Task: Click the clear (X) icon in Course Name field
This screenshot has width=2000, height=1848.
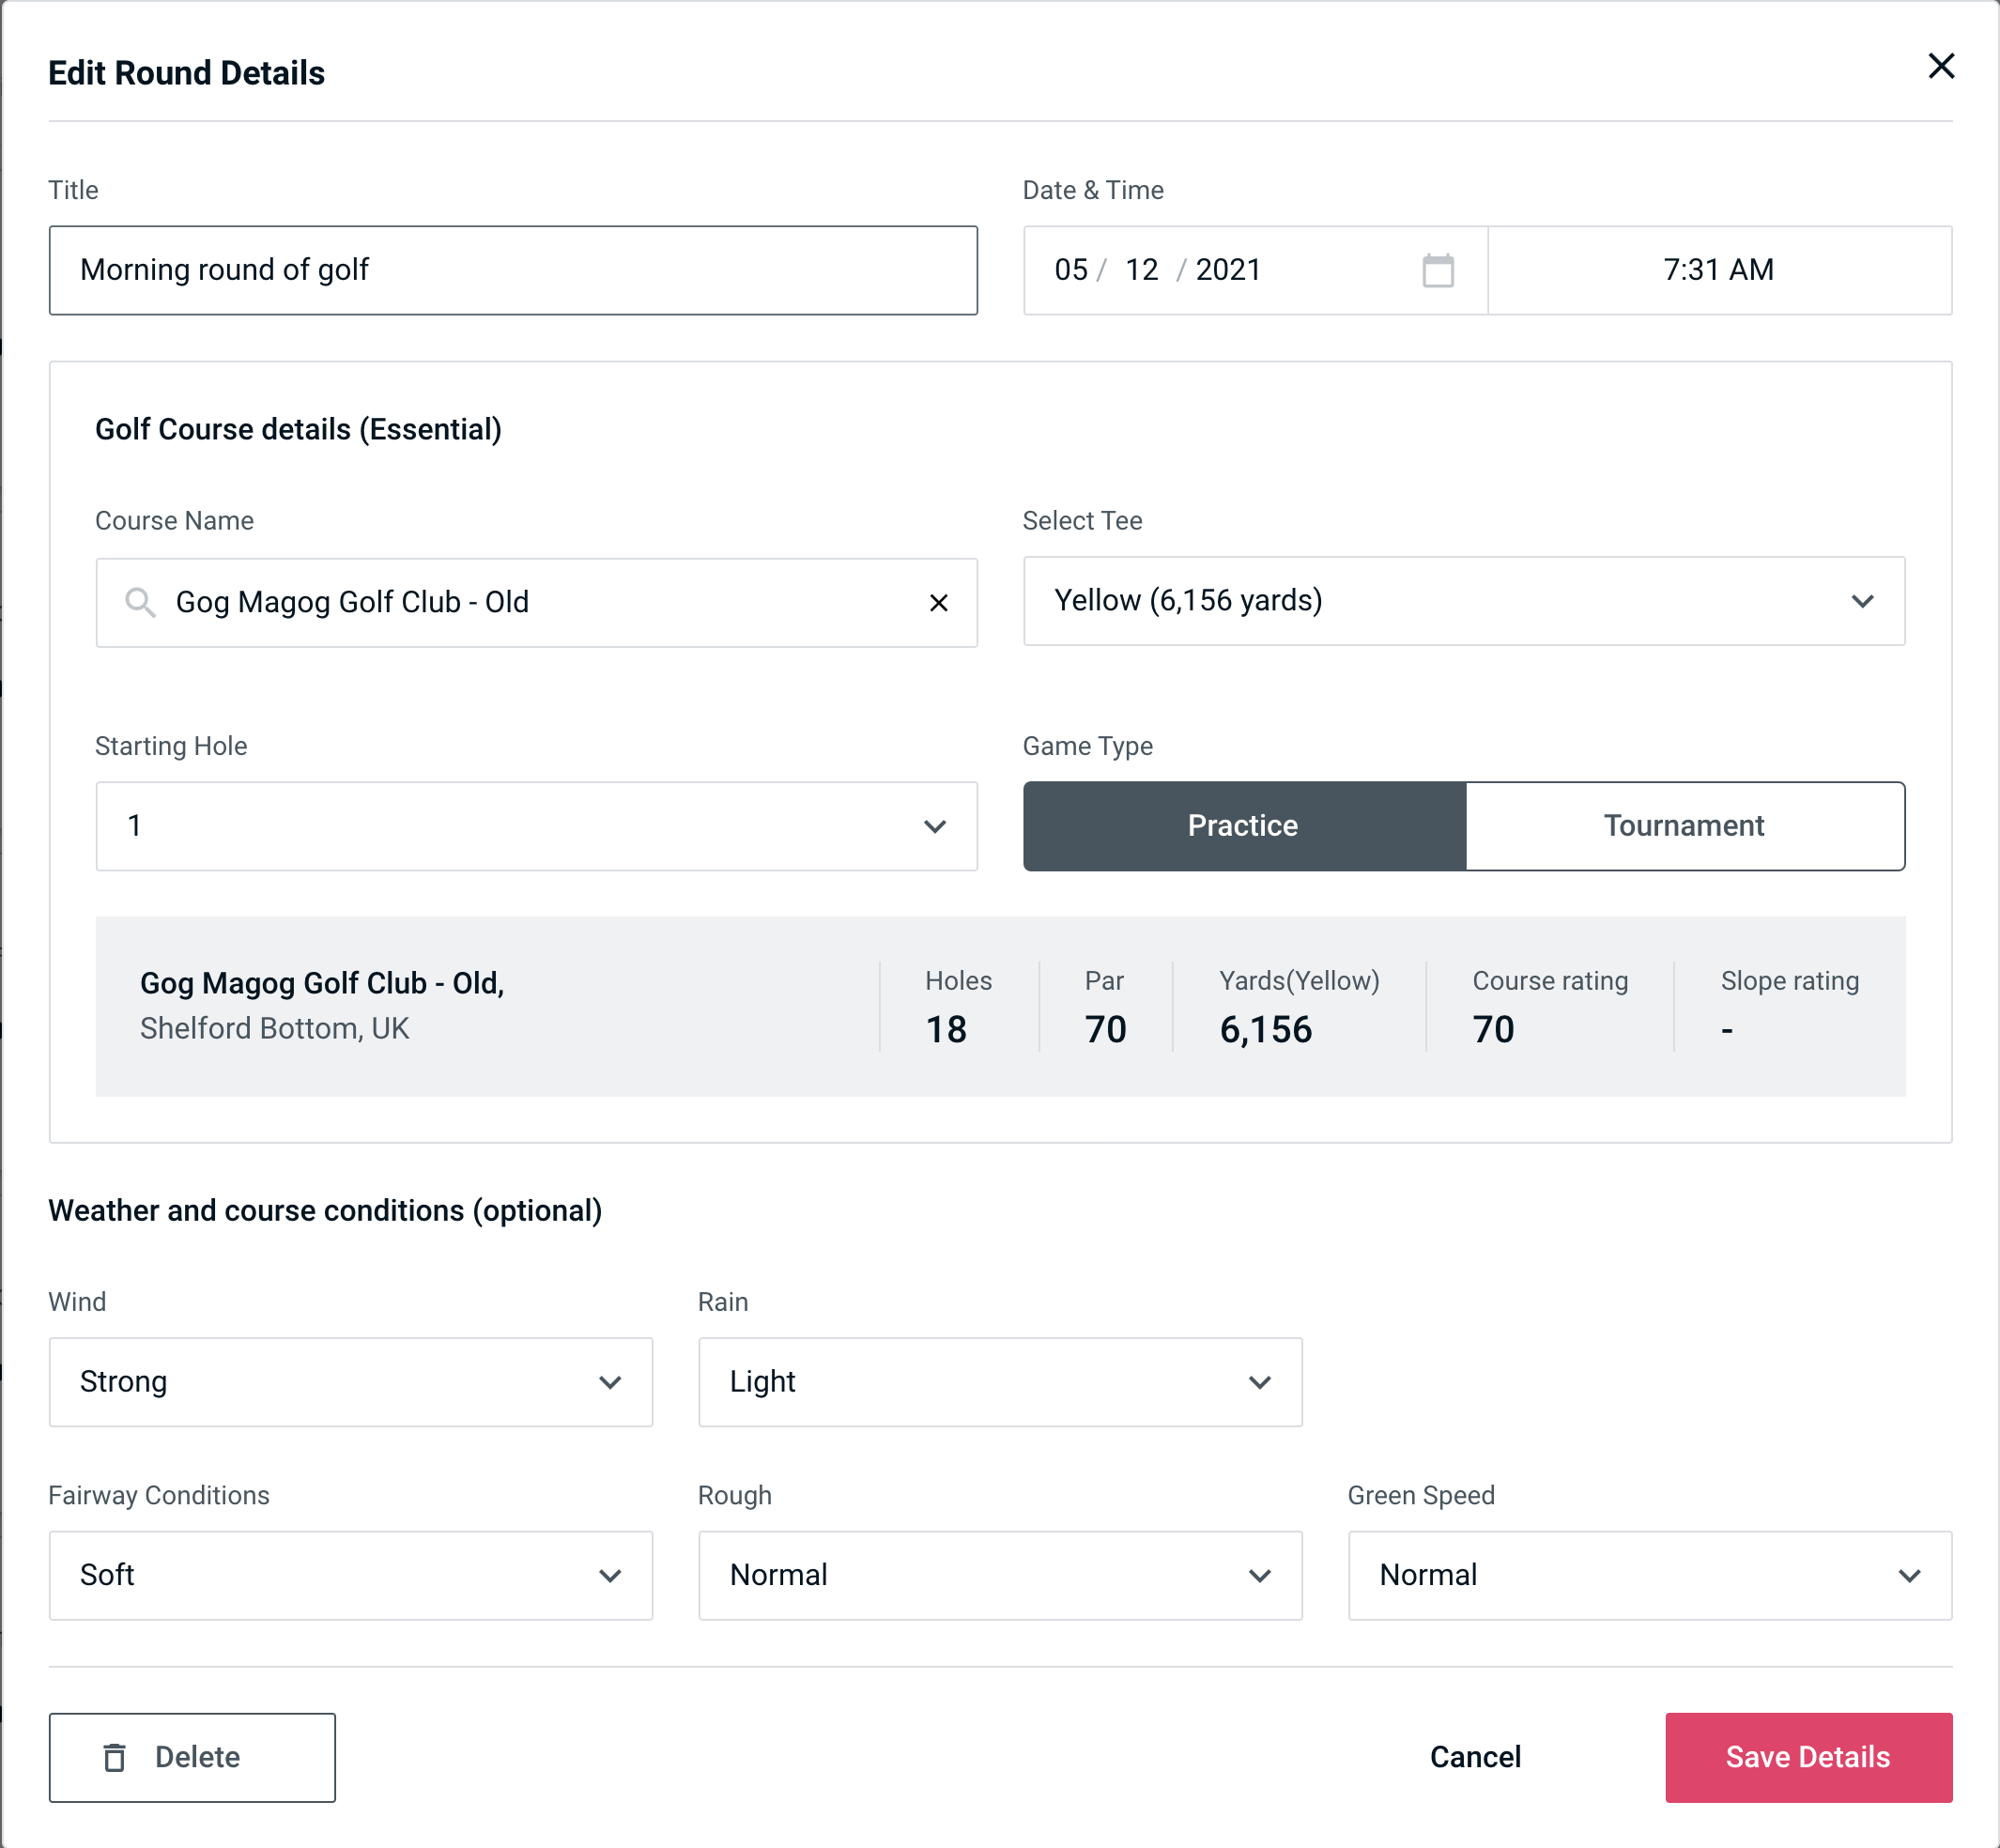Action: (x=939, y=601)
